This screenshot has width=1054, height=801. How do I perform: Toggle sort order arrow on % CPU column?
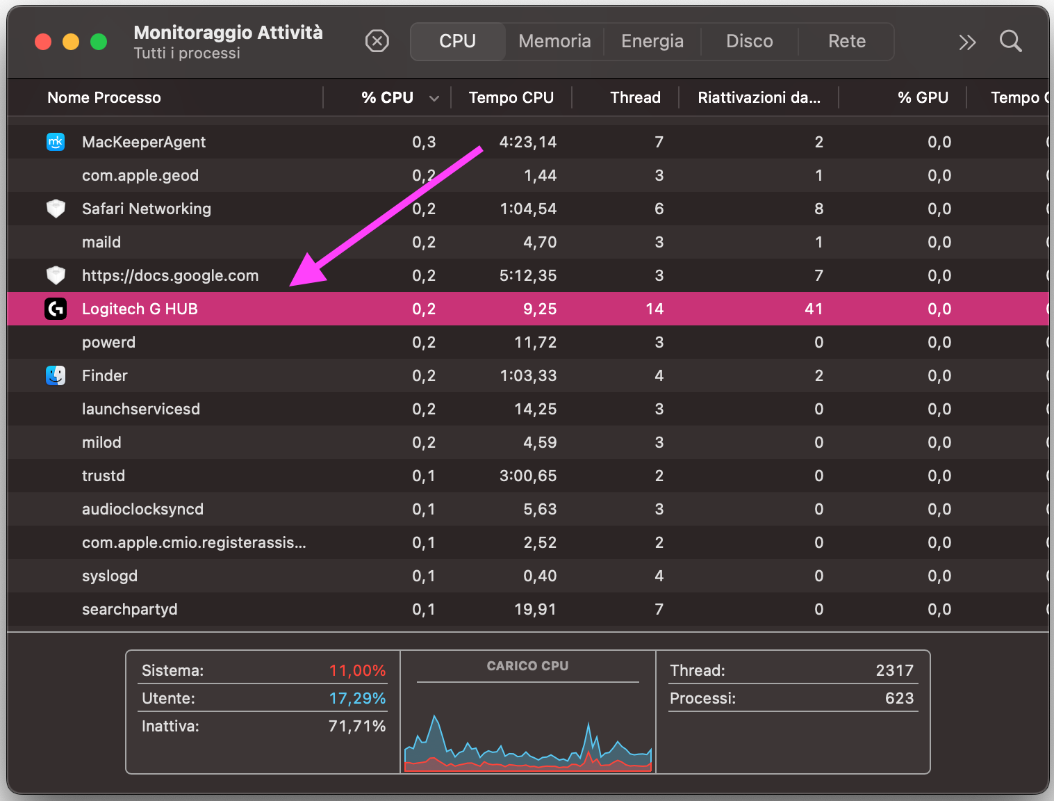tap(434, 98)
